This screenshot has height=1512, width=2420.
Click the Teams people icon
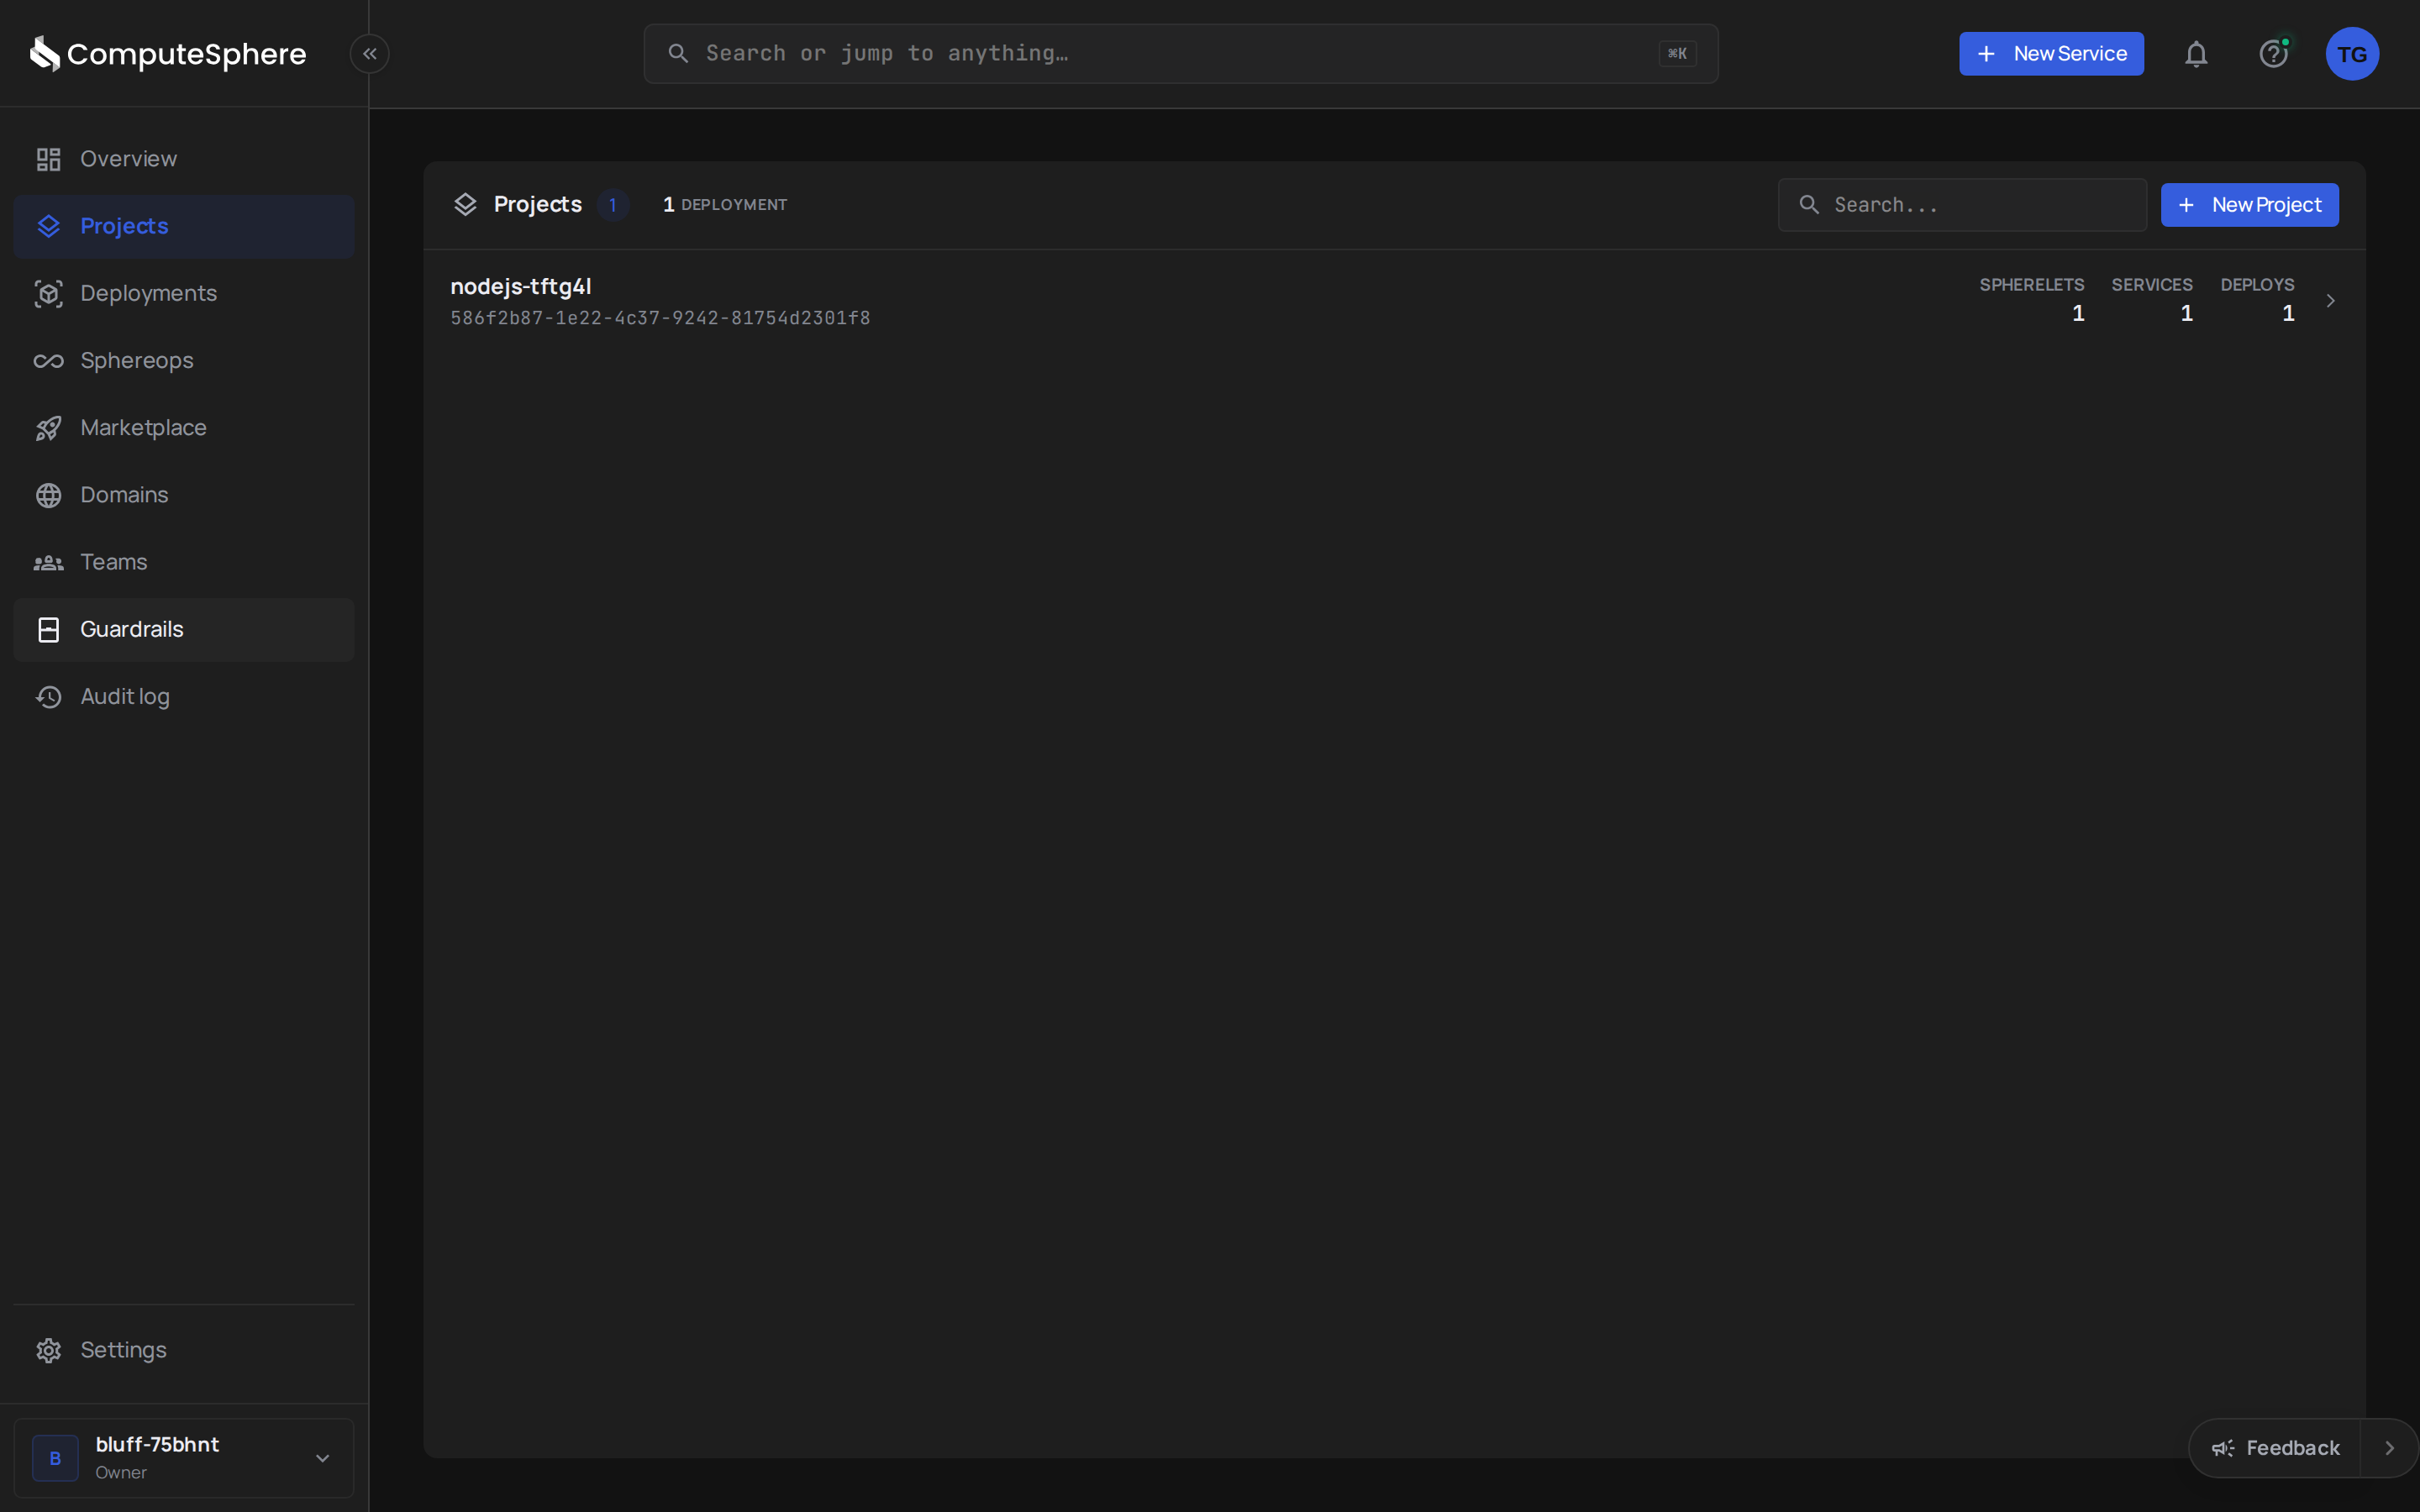click(x=49, y=562)
